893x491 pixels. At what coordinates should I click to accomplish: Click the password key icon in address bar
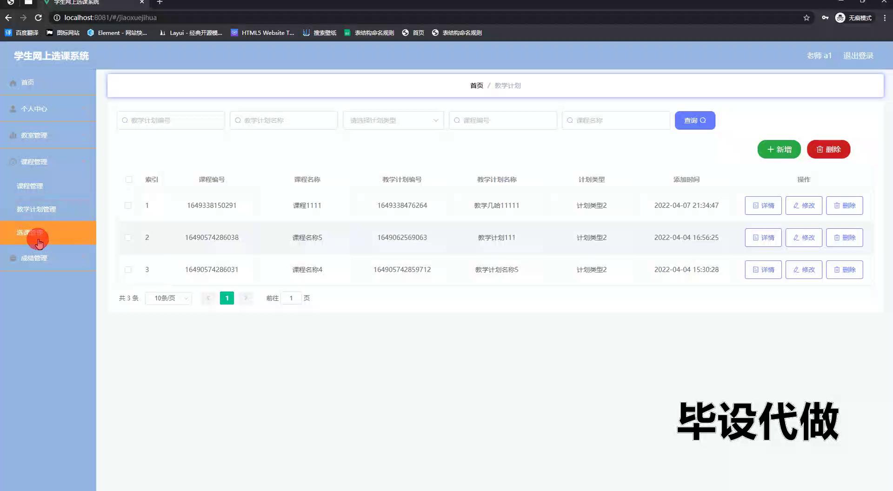coord(825,18)
